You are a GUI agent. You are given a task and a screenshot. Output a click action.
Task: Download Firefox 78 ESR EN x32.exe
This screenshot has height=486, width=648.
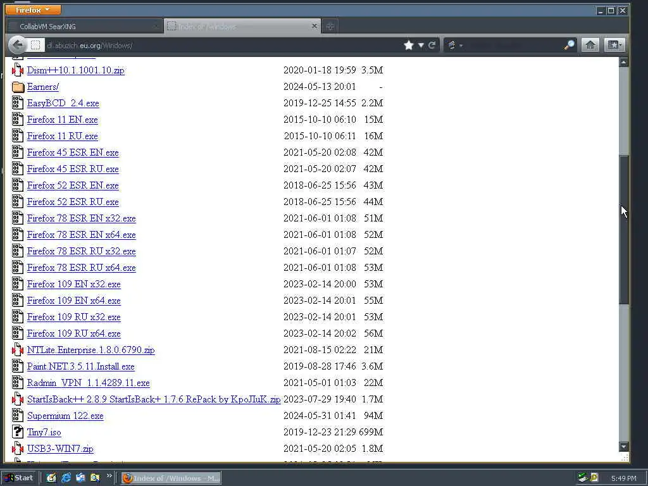[x=82, y=218]
